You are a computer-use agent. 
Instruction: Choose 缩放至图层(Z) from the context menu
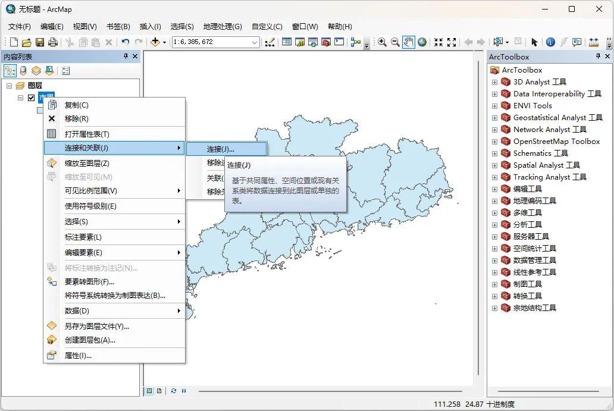click(114, 163)
